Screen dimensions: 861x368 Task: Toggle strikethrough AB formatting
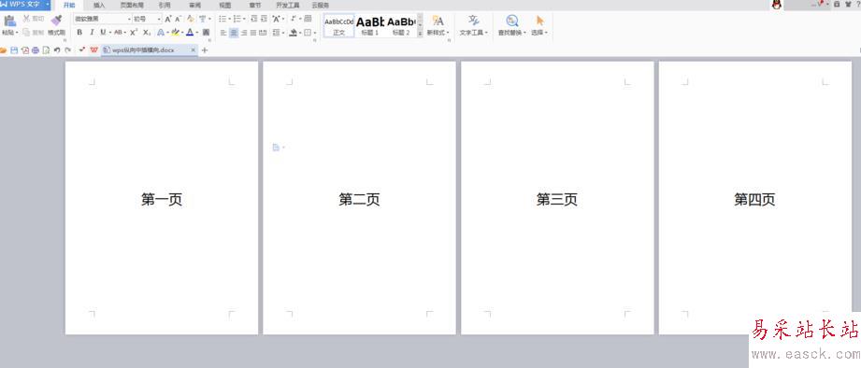[x=118, y=33]
